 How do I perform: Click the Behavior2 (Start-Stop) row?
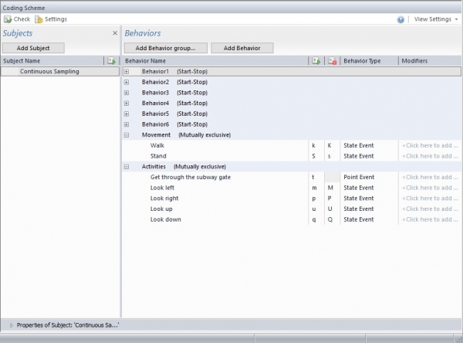(292, 82)
